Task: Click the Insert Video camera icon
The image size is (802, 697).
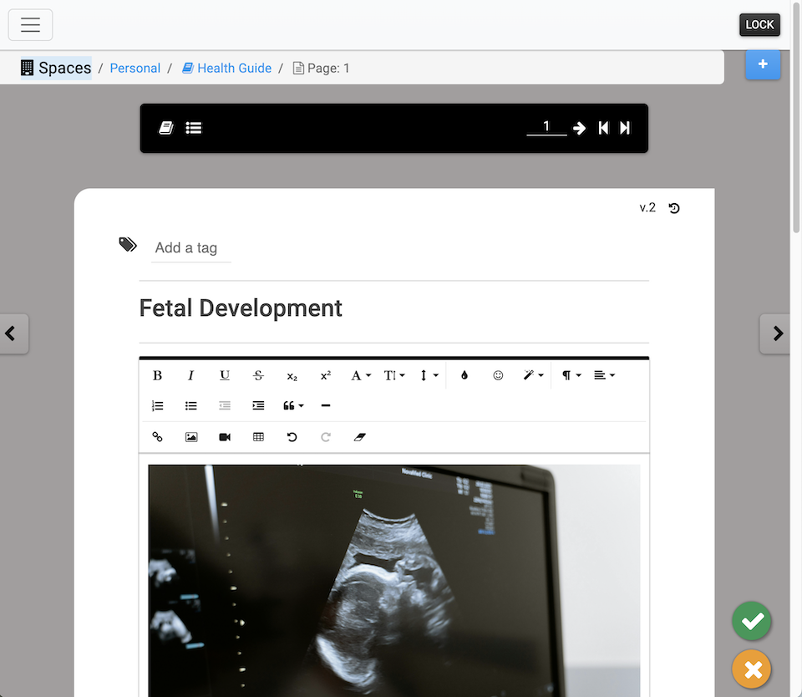Action: click(x=225, y=437)
